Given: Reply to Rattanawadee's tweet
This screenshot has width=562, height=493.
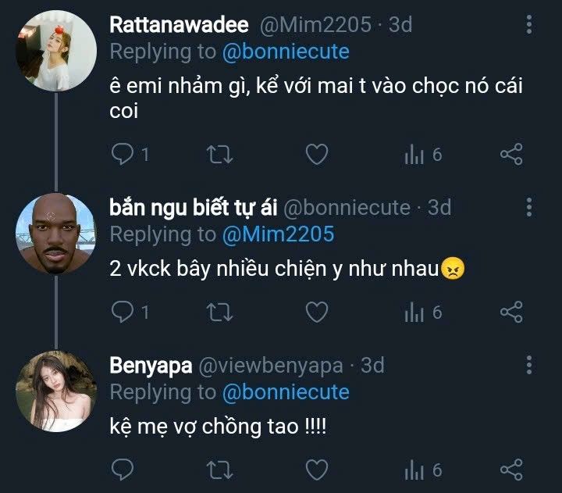Looking at the screenshot, I should pyautogui.click(x=123, y=155).
